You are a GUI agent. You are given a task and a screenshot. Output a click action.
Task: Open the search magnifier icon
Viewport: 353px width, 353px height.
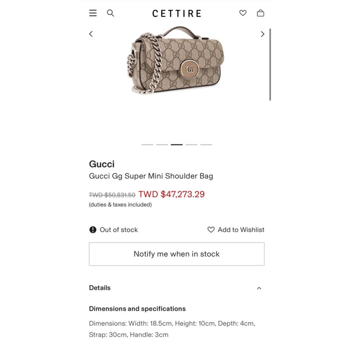(x=110, y=13)
